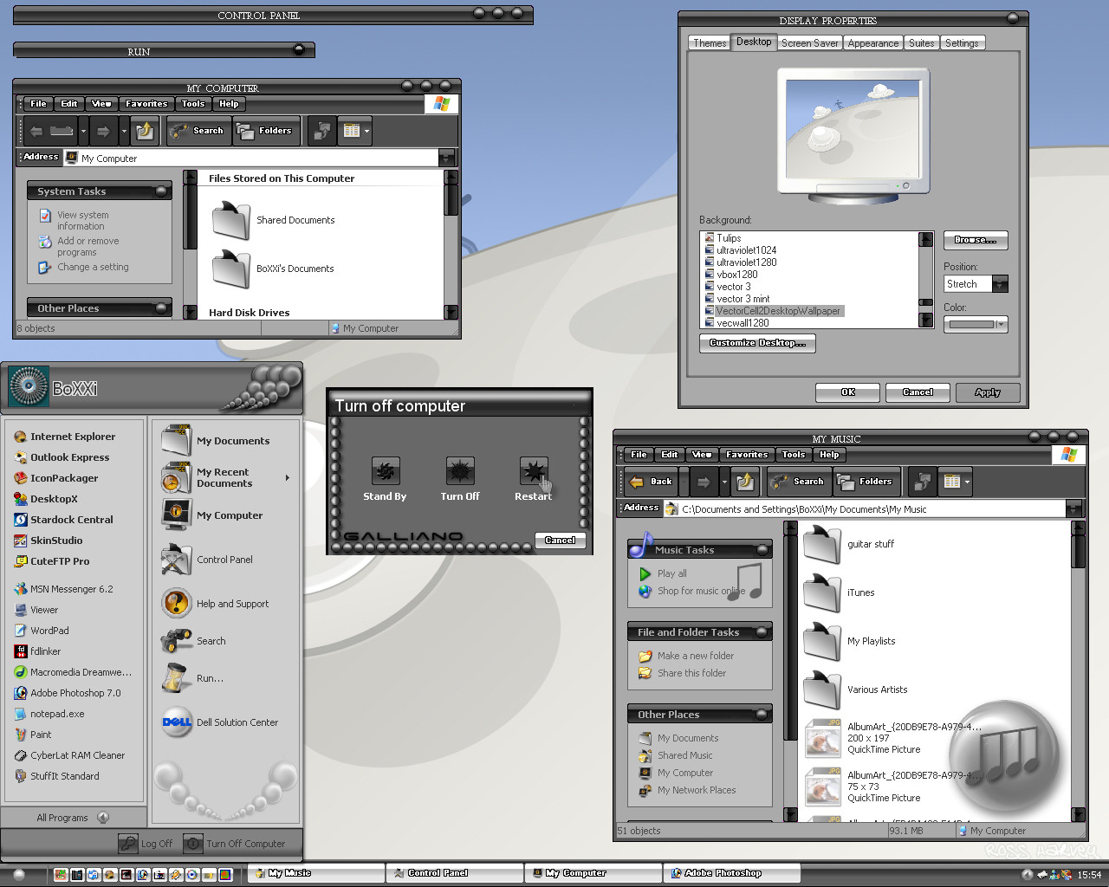Click the Turn Off power icon
Viewport: 1109px width, 887px height.
(x=460, y=472)
